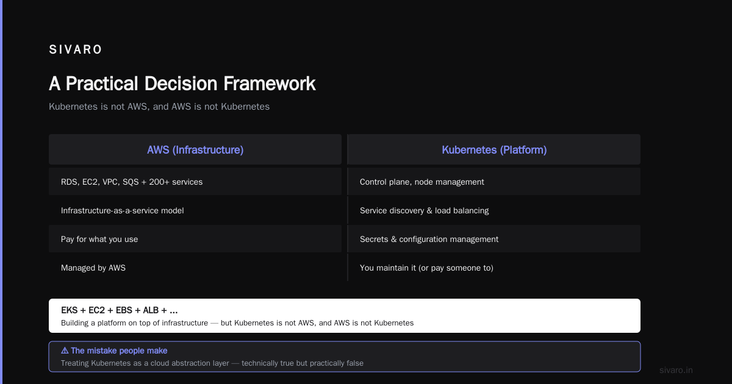Click the warning icon before The mistake

[65, 350]
